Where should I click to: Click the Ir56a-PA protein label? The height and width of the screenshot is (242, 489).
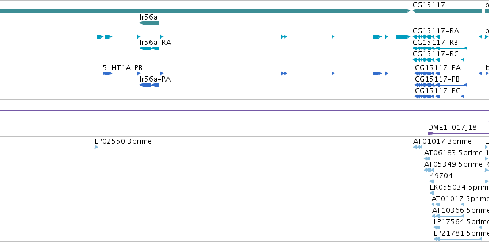(155, 79)
